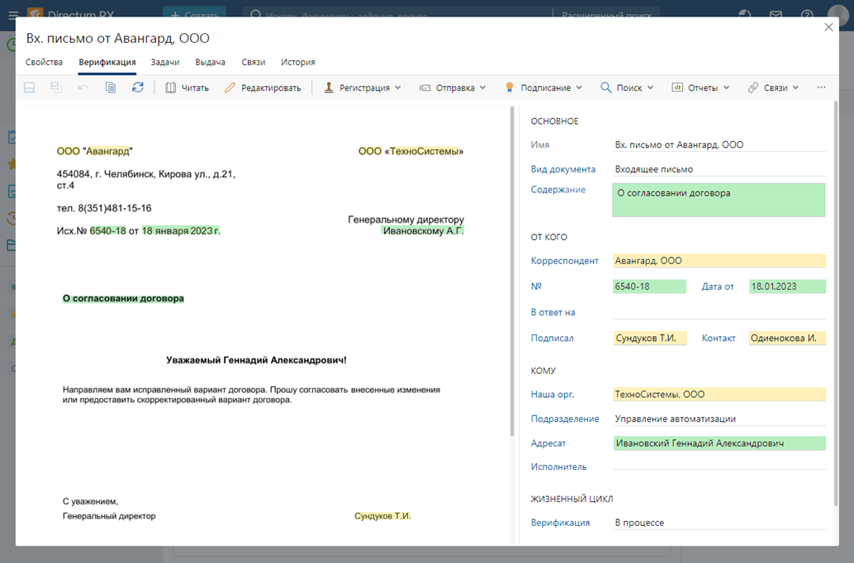Click the three-dots more actions icon

click(820, 88)
